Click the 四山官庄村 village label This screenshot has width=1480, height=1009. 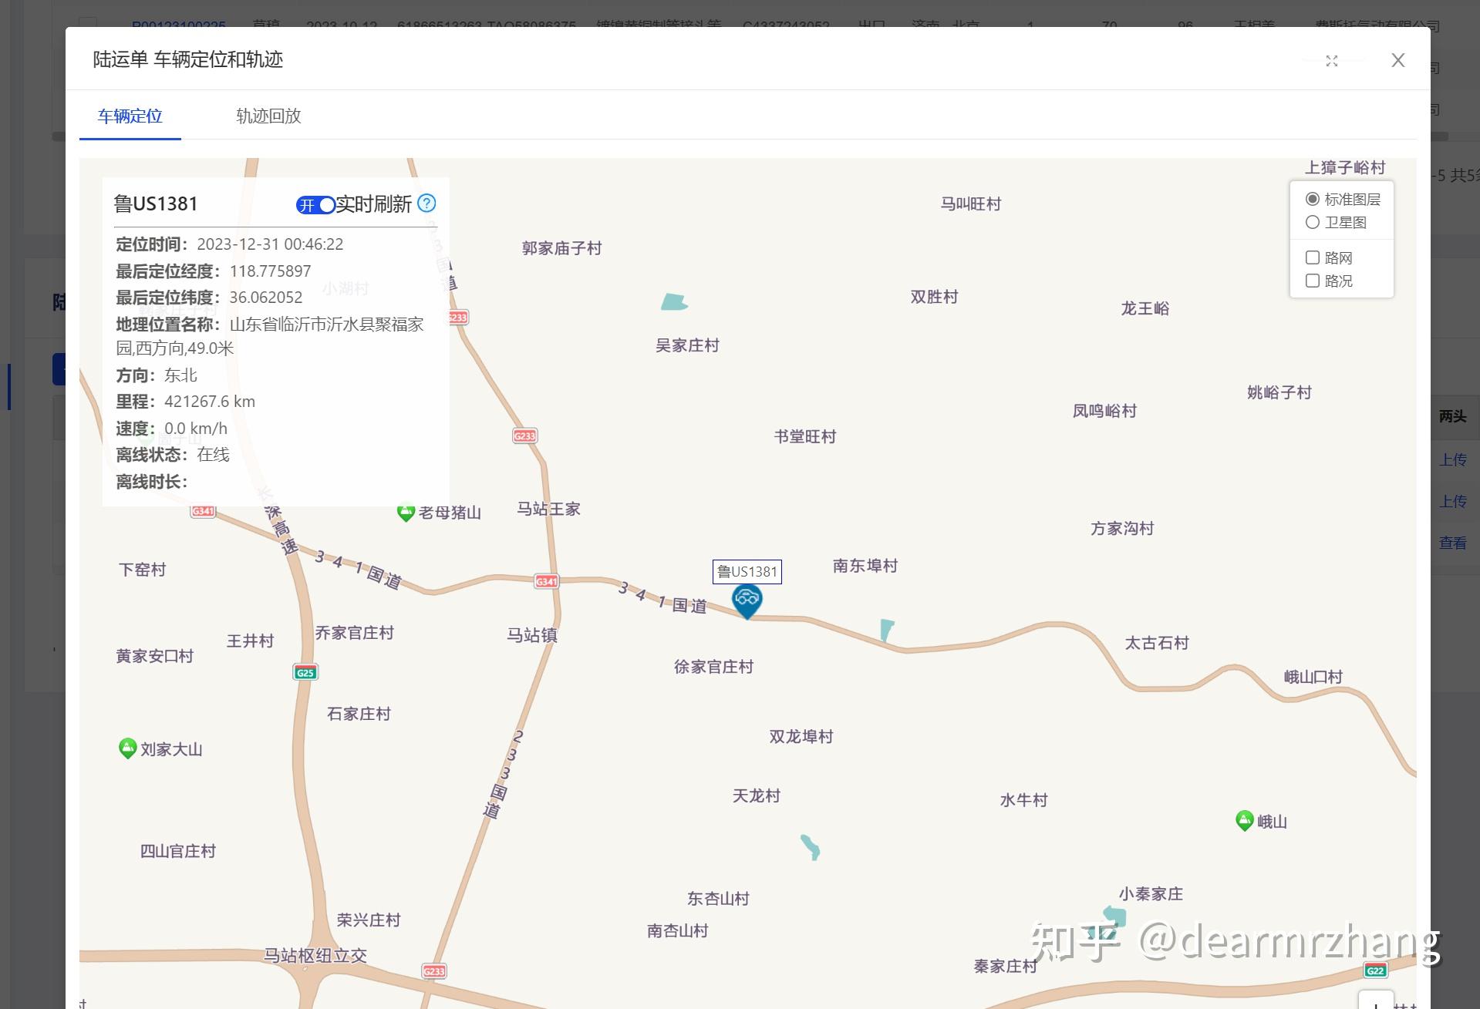point(178,851)
